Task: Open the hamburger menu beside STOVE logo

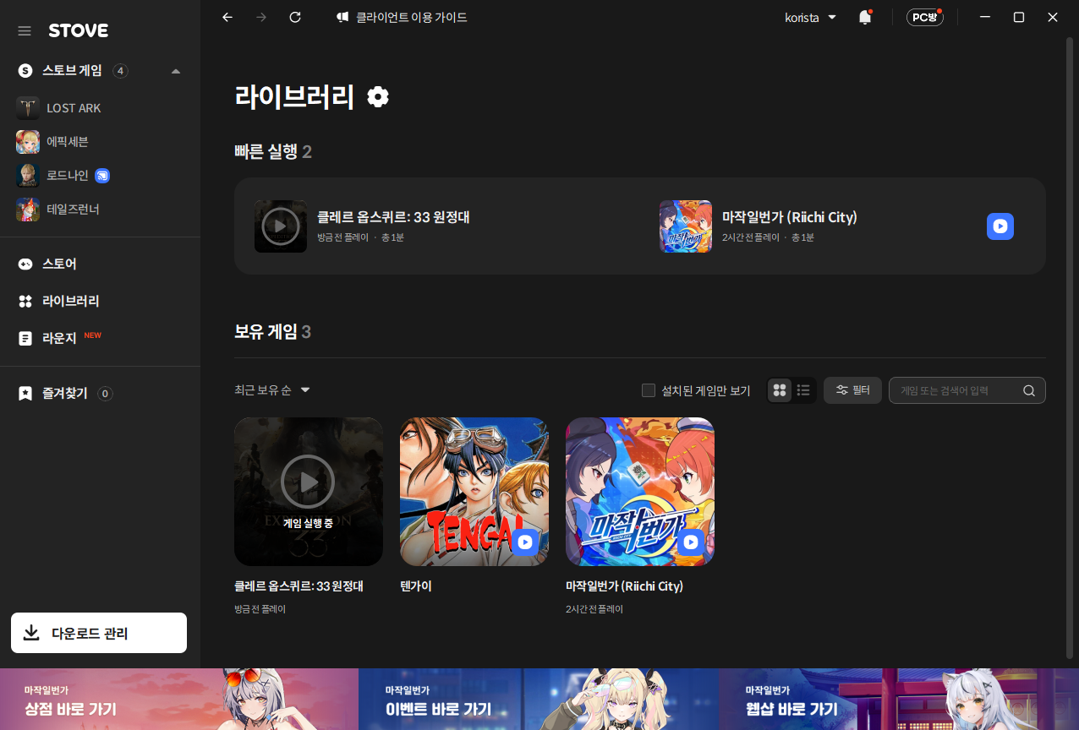Action: (x=25, y=31)
